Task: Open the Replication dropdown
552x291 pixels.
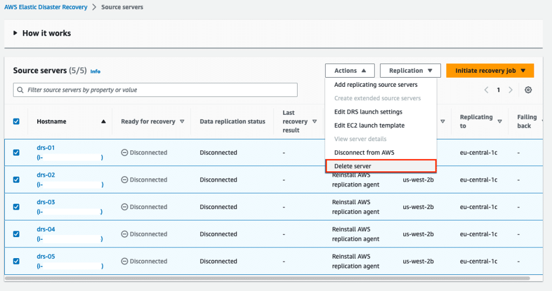Action: pos(410,71)
